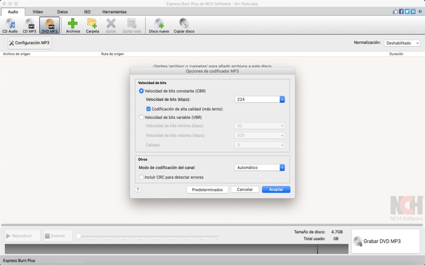Start a Disco nuevo
This screenshot has width=425, height=265.
pos(159,25)
